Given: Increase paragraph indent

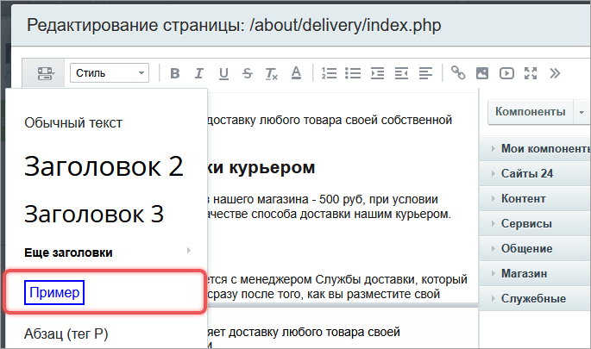Looking at the screenshot, I should tap(377, 73).
